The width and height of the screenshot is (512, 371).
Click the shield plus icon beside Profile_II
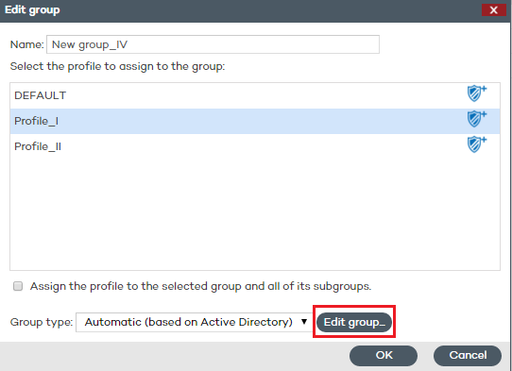[476, 144]
